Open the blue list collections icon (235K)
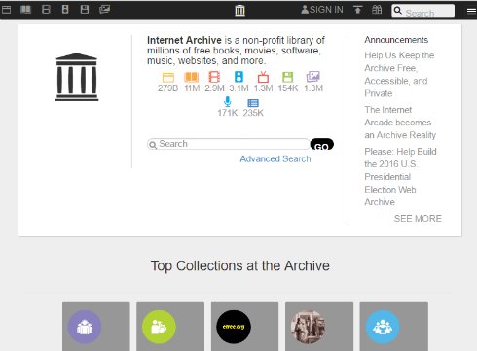Screen dimensions: 477x351 click(253, 103)
